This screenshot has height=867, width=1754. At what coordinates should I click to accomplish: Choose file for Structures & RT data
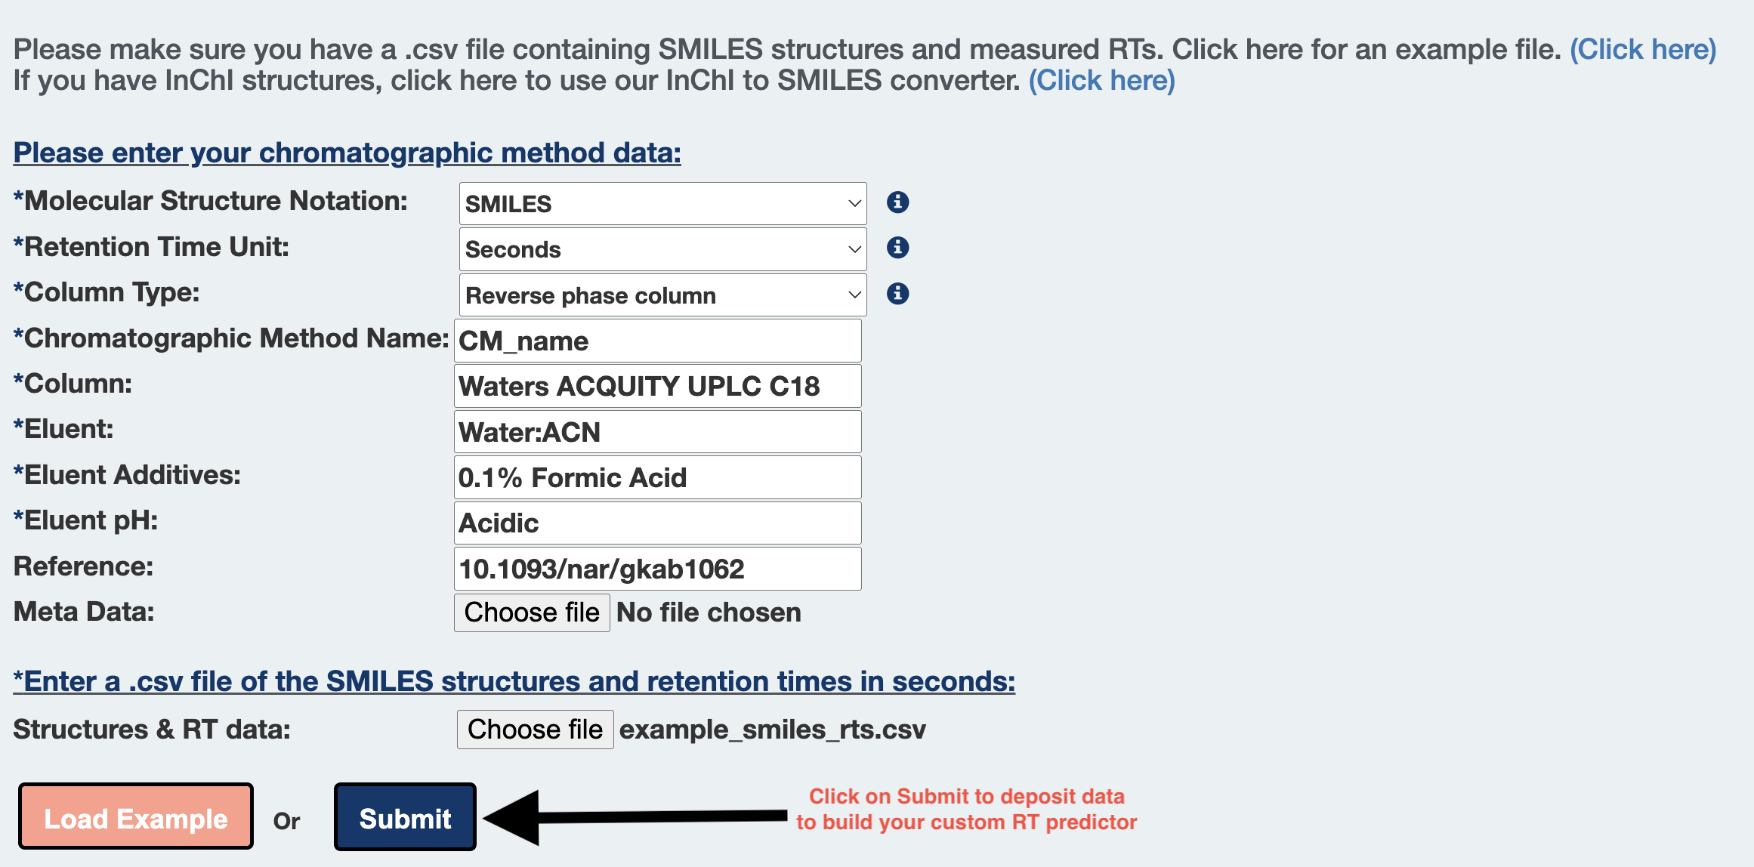[535, 730]
